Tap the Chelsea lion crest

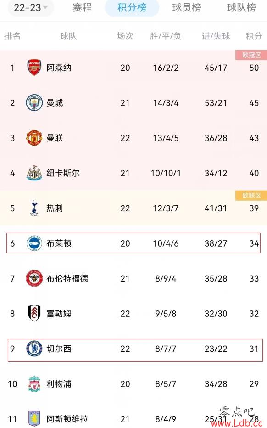(x=34, y=349)
